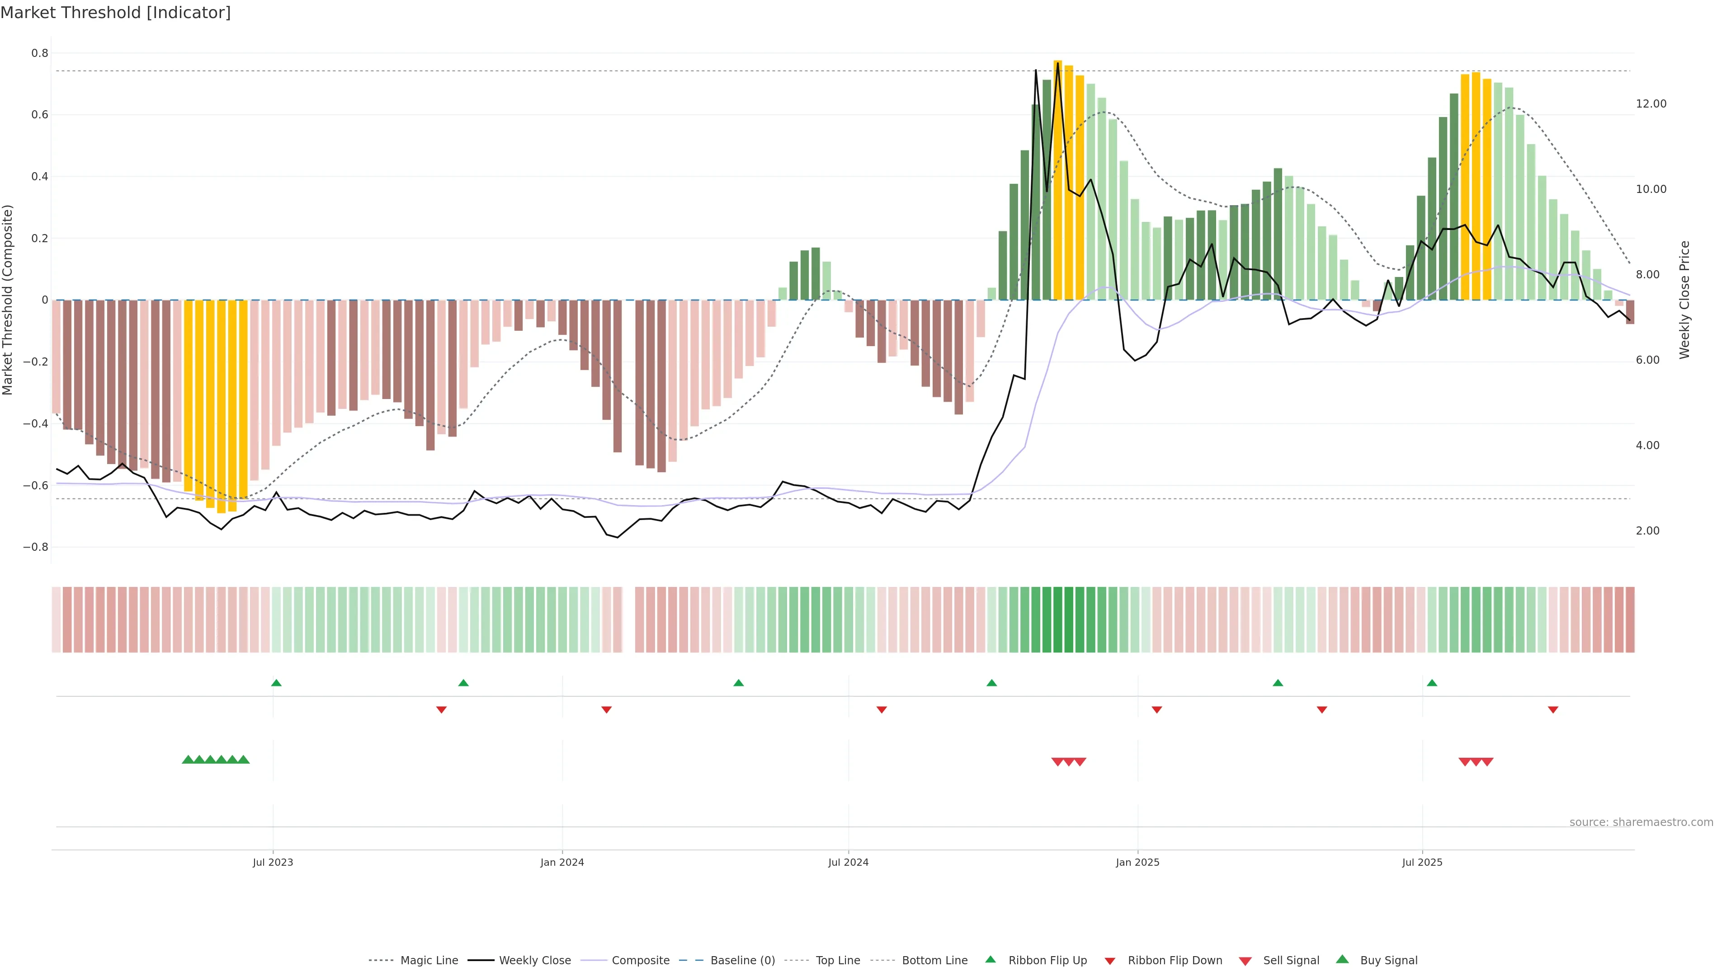Viewport: 1736px width, 976px height.
Task: Click Bottom Line legend item
Action: coord(934,960)
